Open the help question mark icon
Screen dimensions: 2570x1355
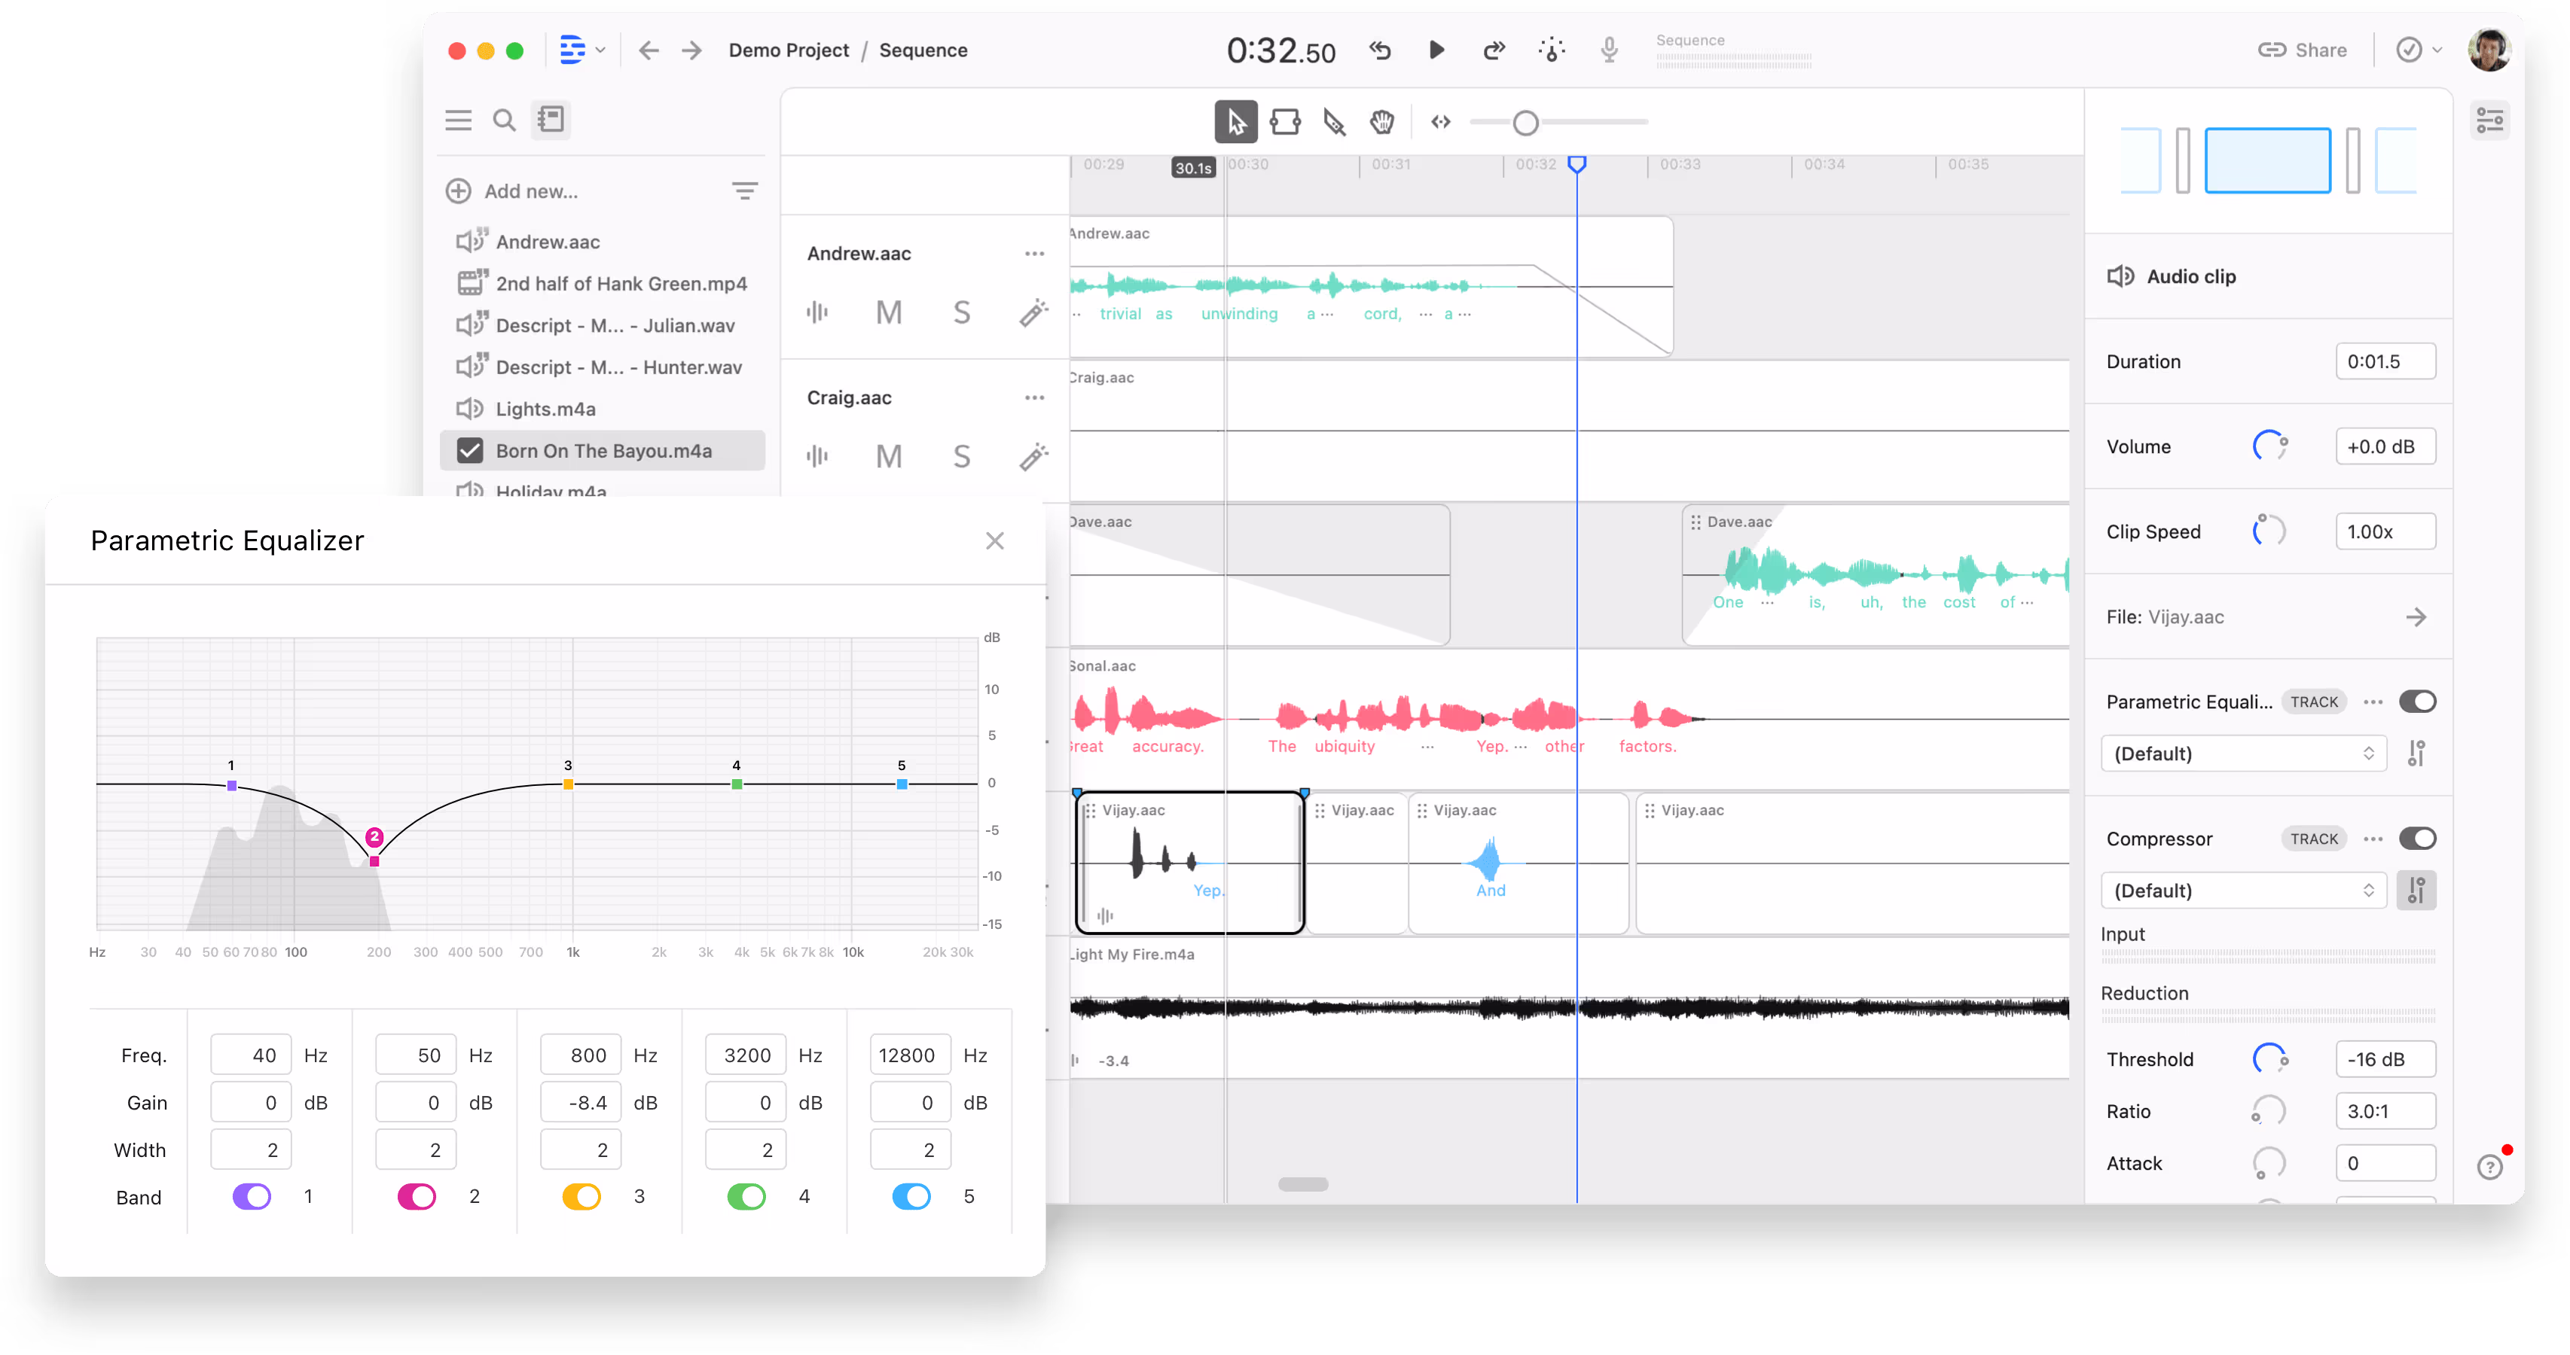tap(2489, 1167)
